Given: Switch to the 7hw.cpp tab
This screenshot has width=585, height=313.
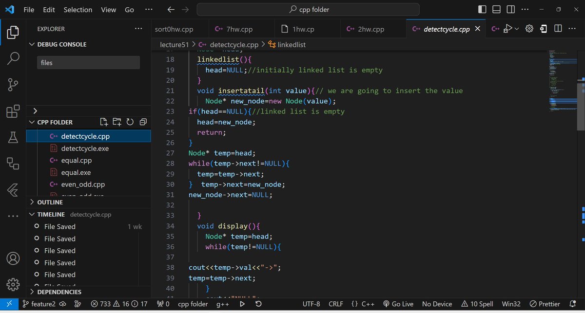Looking at the screenshot, I should (x=241, y=29).
